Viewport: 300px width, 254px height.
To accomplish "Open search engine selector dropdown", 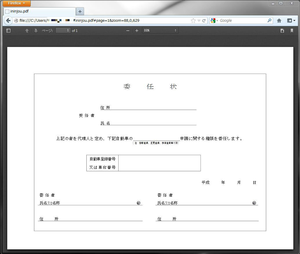I will point(214,21).
